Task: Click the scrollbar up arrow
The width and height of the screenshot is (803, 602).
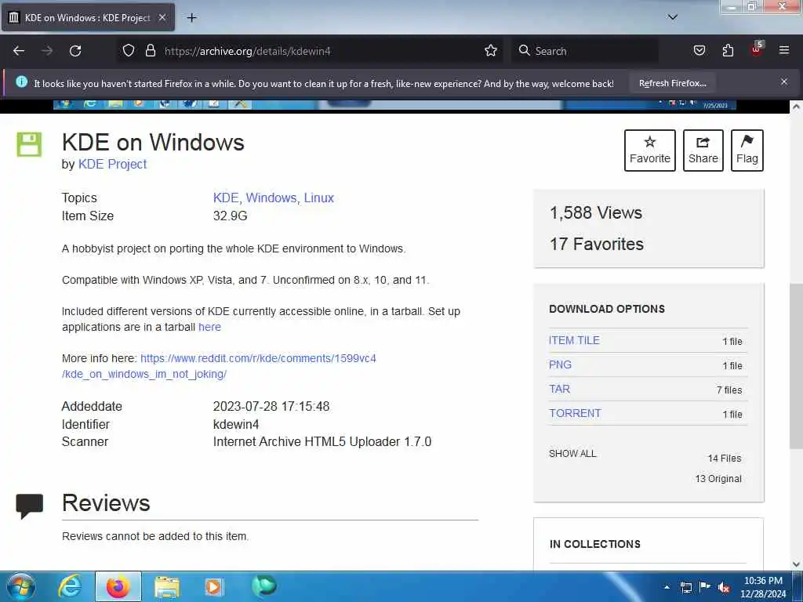Action: (x=796, y=107)
